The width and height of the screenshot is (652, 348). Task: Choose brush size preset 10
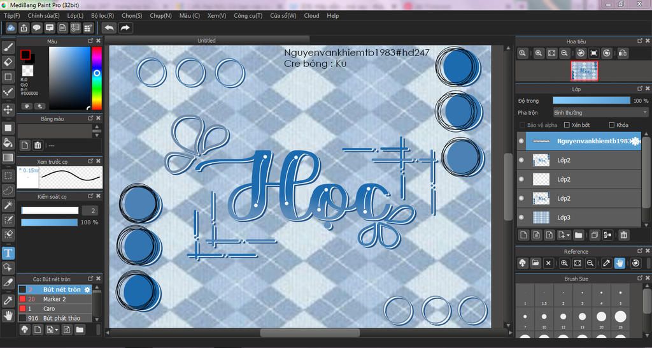(544, 319)
